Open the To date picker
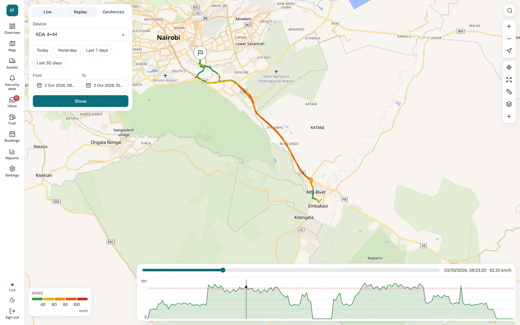This screenshot has width=520, height=325. 105,85
